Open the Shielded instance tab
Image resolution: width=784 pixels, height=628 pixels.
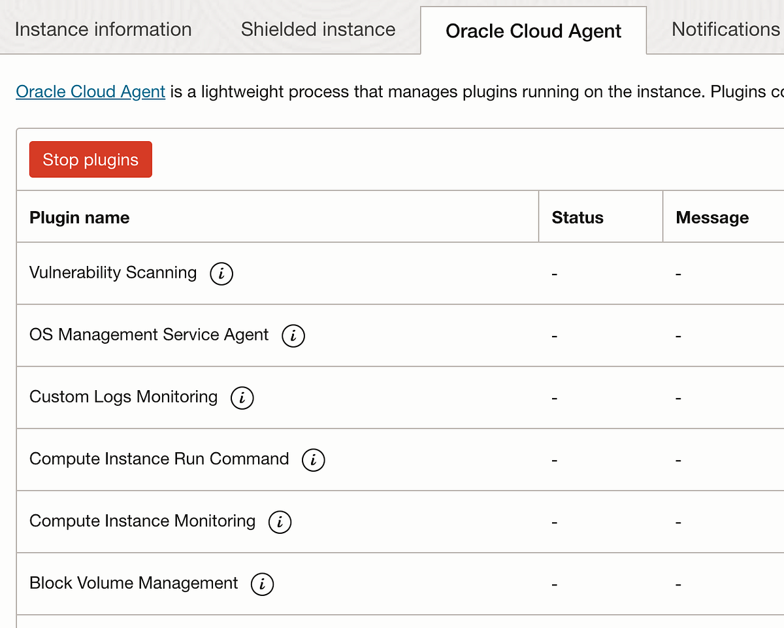pos(318,30)
